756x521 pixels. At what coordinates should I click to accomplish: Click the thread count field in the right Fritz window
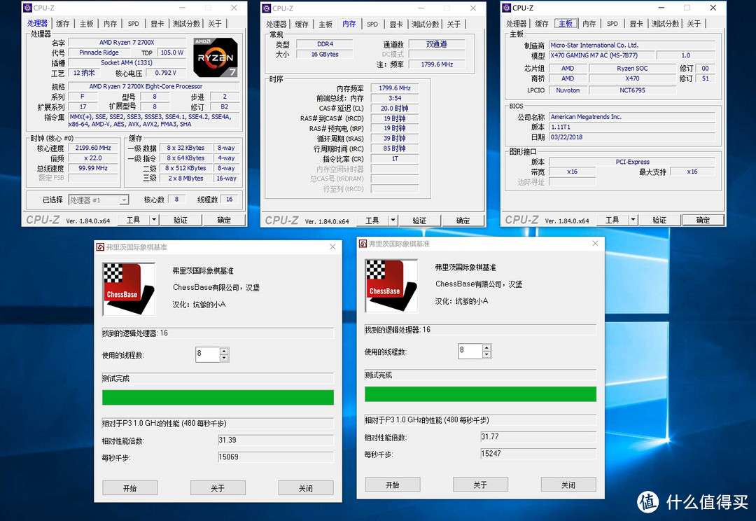pyautogui.click(x=470, y=351)
